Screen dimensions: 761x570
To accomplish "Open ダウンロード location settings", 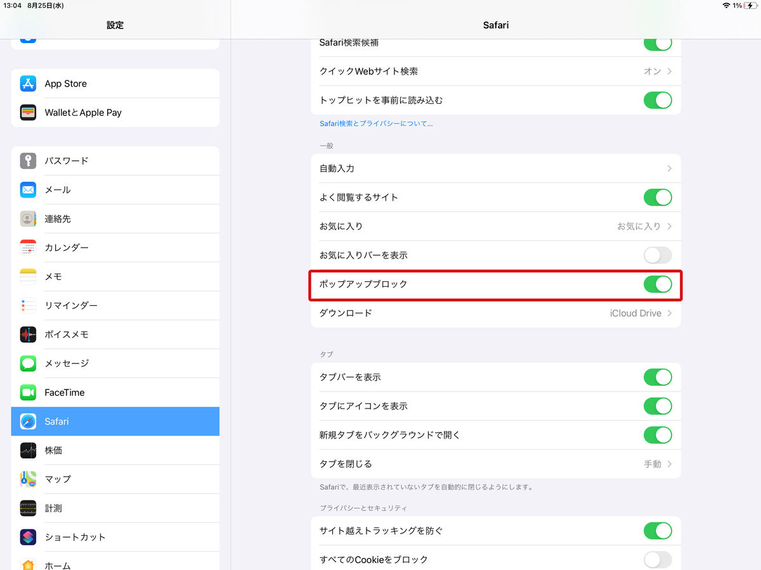I will pyautogui.click(x=496, y=313).
